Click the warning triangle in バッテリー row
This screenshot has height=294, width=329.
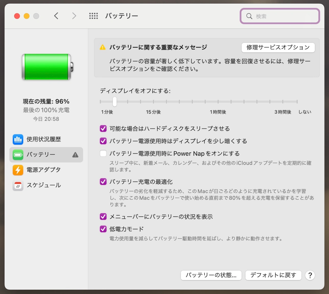pos(75,155)
